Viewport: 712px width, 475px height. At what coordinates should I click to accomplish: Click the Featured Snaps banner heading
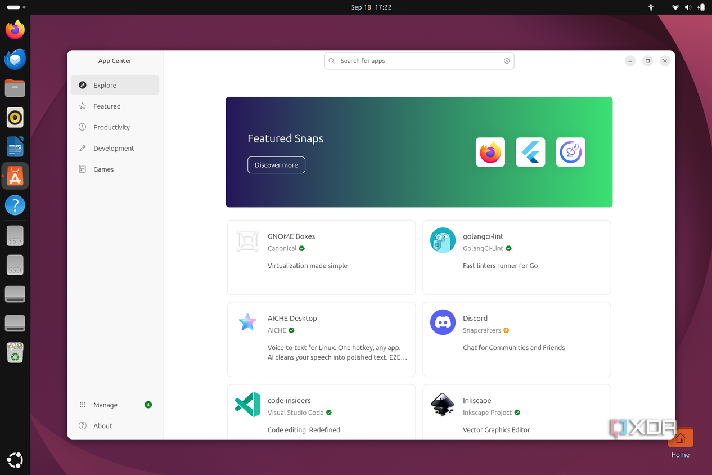286,138
